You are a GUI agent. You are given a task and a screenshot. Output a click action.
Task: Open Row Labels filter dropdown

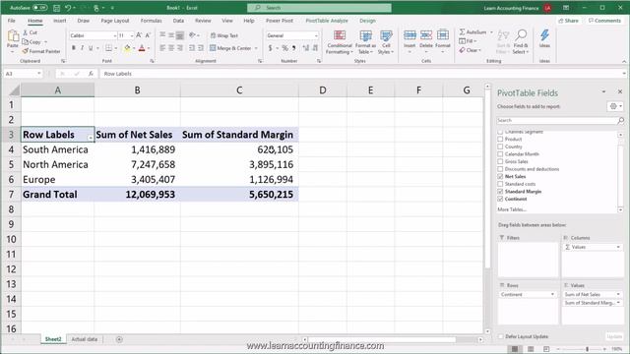[91, 138]
